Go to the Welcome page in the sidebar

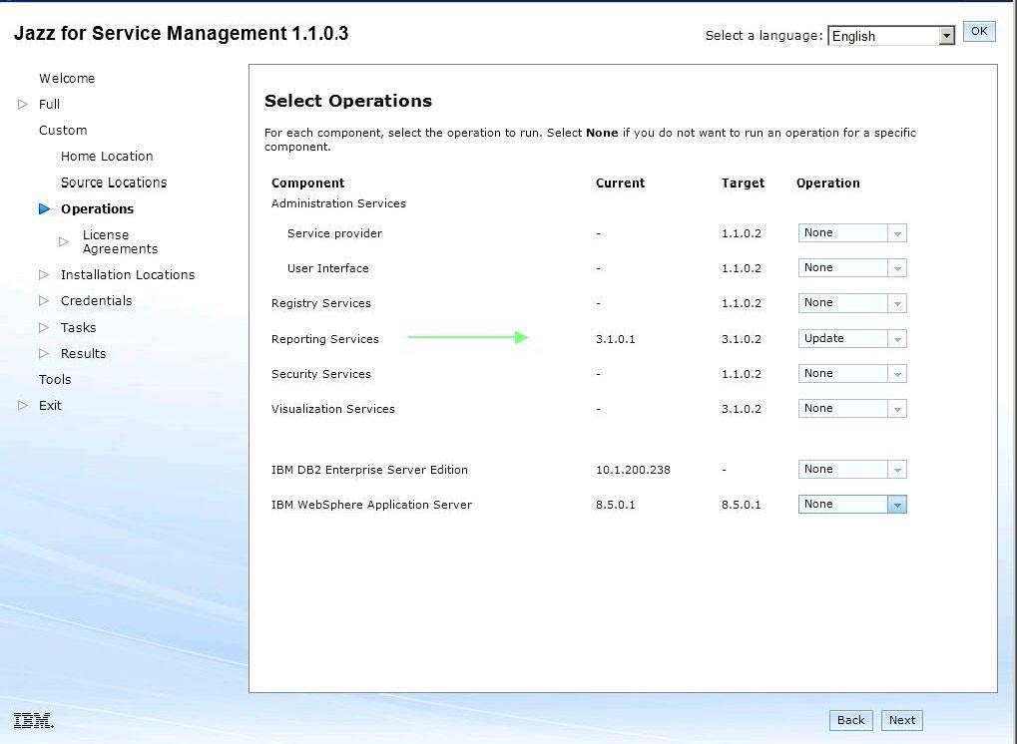pyautogui.click(x=67, y=79)
